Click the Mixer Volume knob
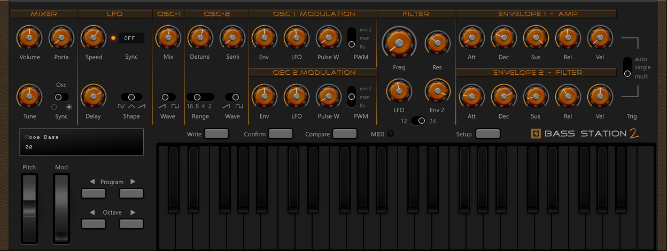The image size is (667, 251). [x=29, y=37]
